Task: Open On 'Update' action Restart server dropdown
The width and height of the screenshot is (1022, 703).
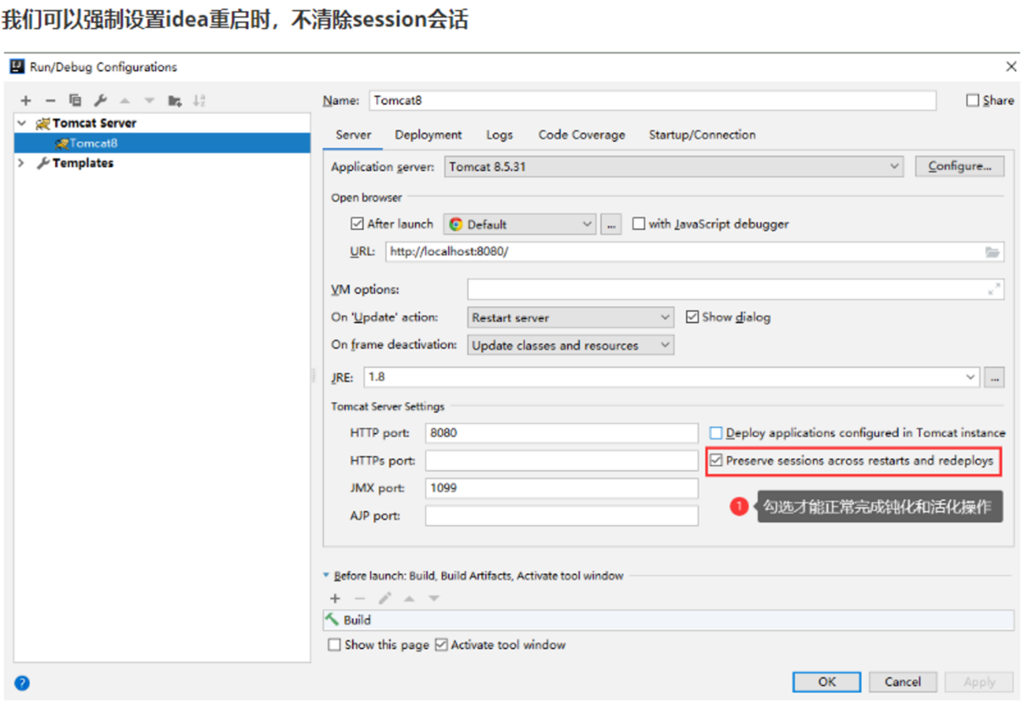Action: click(571, 317)
